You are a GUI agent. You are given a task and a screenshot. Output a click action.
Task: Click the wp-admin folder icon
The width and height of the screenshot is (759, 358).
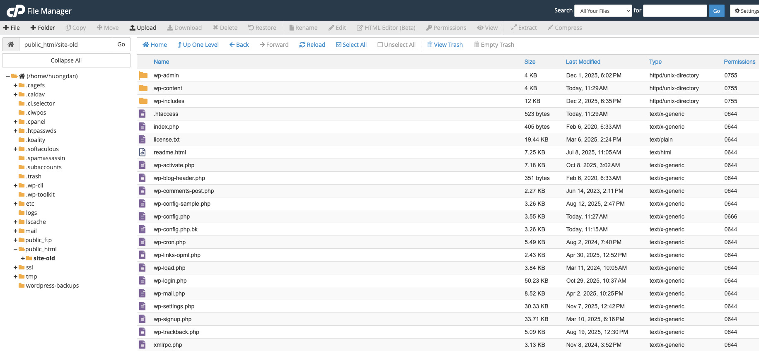(x=143, y=75)
